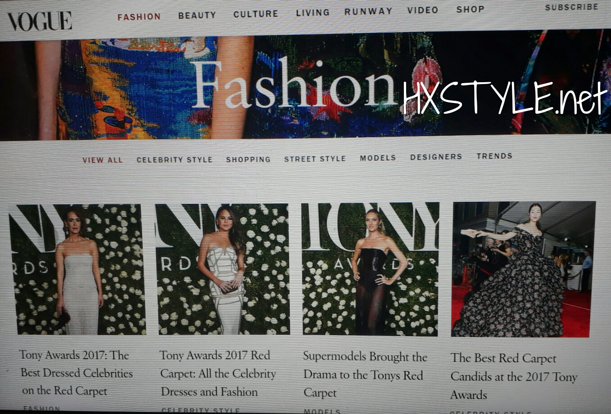The image size is (611, 414).
Task: Click the Shop menu item
Action: click(x=470, y=9)
